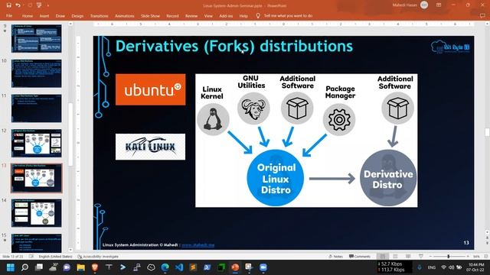Adjust the zoom slider handle
Viewport: 490px width, 275px height.
coord(449,257)
